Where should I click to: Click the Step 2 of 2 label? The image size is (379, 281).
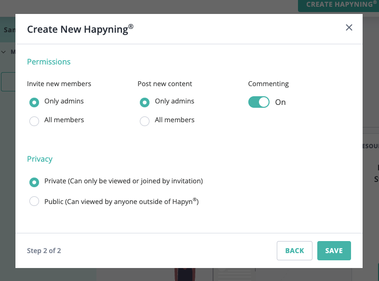44,251
